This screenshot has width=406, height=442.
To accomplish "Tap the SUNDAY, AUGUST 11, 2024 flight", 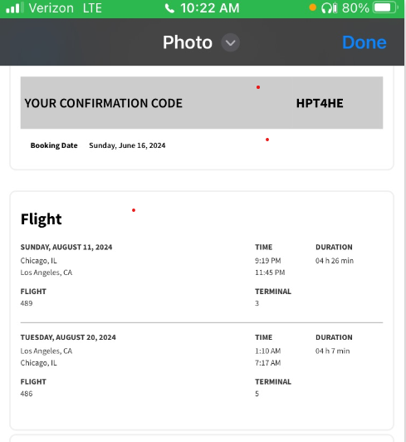I will coord(66,248).
